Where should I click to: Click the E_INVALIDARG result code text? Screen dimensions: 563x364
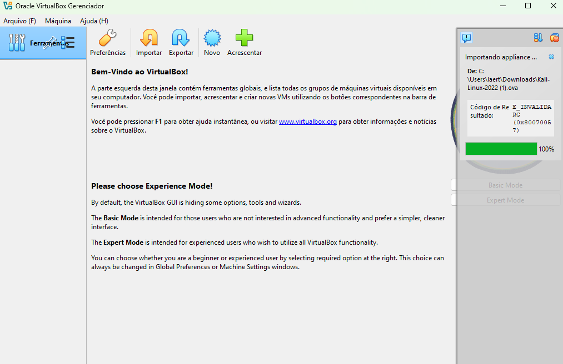[532, 118]
